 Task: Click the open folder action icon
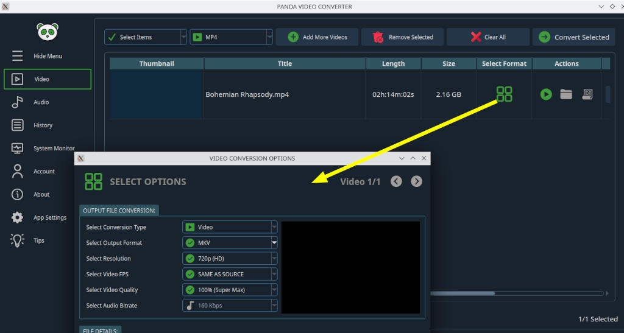[566, 94]
